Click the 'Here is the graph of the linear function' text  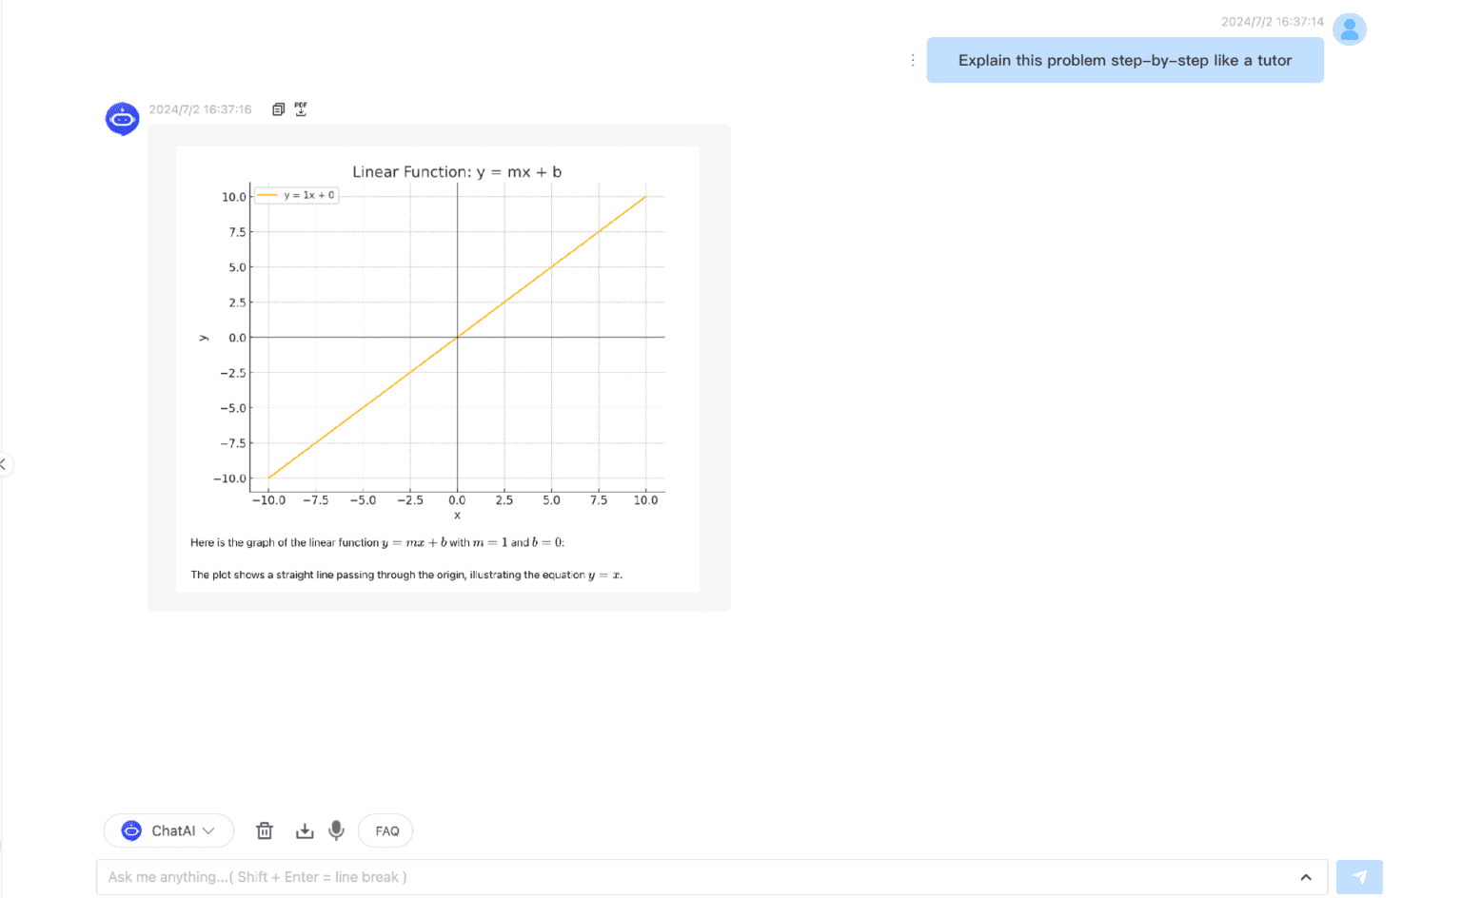[378, 542]
